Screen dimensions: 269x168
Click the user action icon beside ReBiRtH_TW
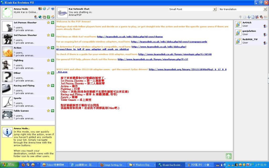pos(265,43)
